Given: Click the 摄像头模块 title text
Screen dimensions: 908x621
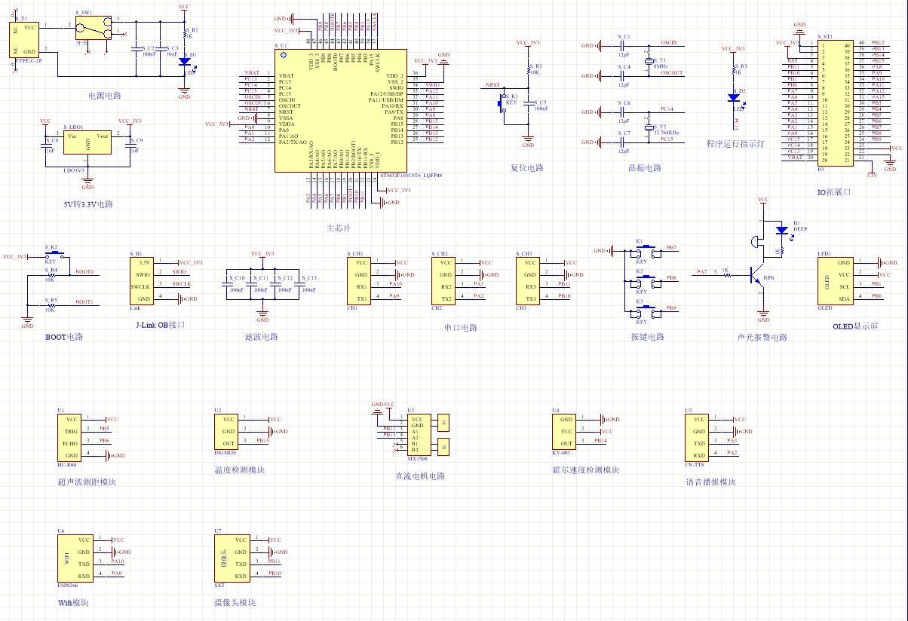Looking at the screenshot, I should coord(235,603).
